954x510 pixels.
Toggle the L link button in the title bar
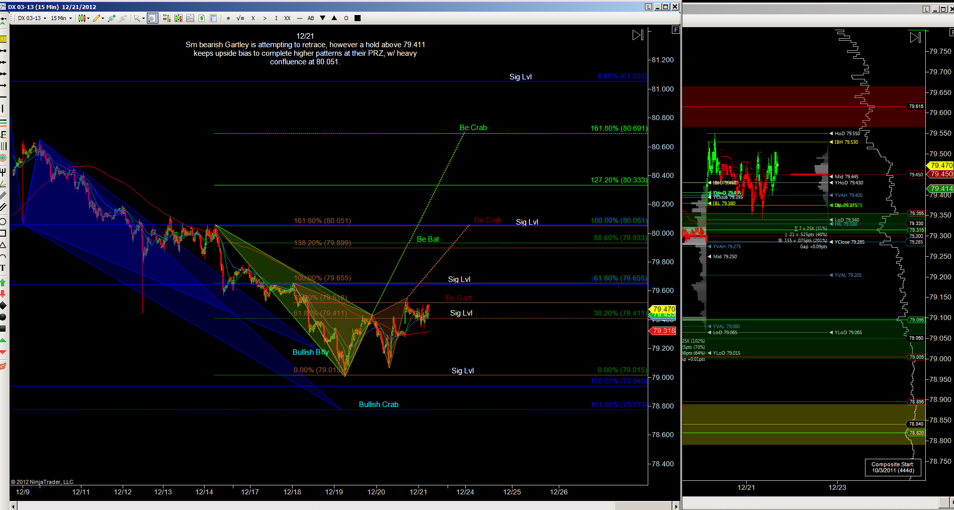click(x=649, y=7)
